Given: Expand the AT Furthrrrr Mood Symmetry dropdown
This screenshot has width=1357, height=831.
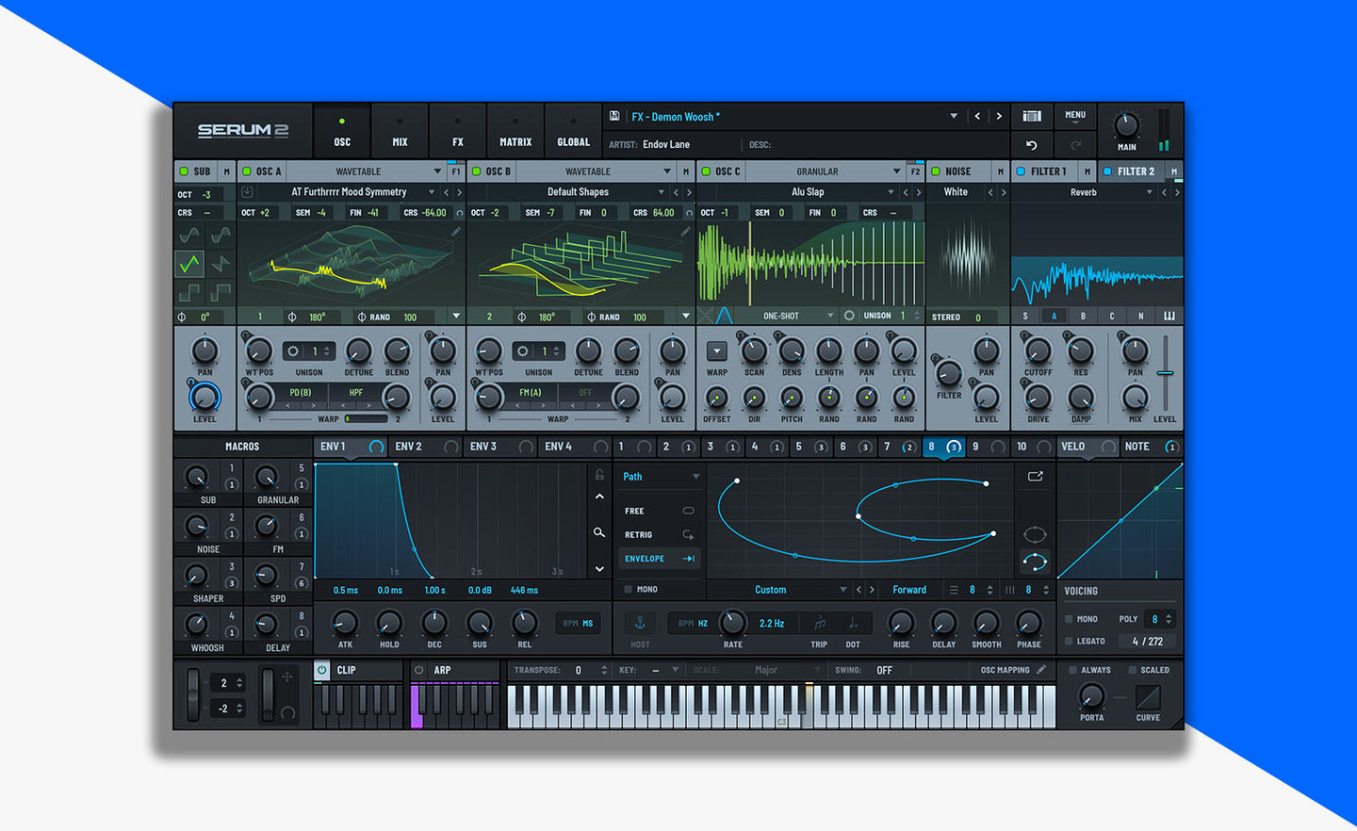Looking at the screenshot, I should [x=433, y=192].
